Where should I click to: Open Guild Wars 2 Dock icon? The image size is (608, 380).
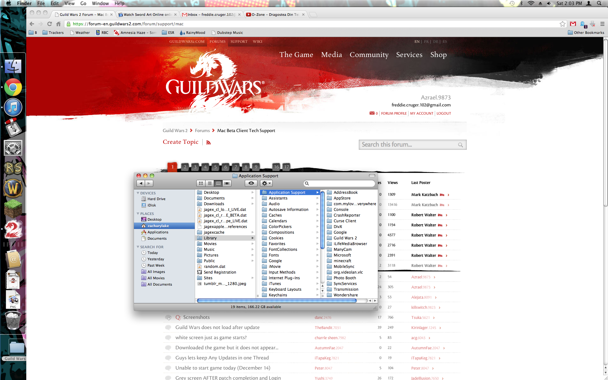(13, 229)
